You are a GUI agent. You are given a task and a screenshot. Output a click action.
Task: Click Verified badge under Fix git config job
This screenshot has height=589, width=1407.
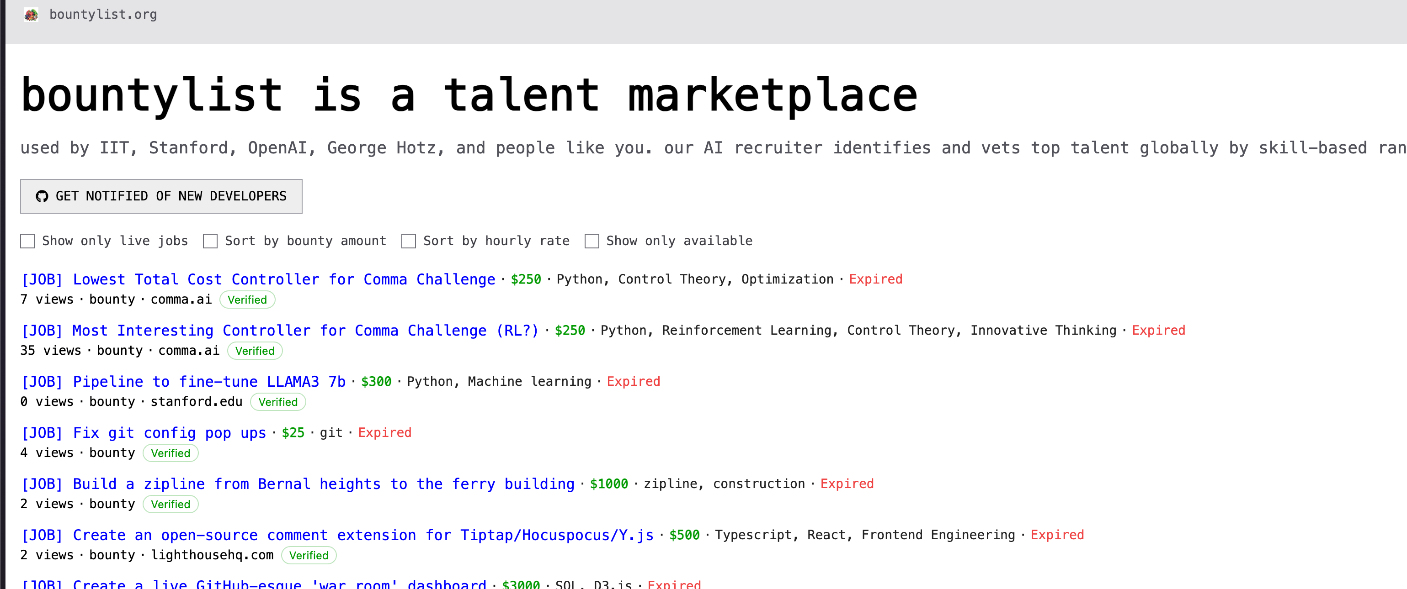point(171,454)
